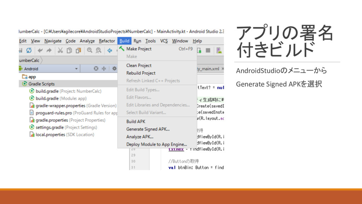Open the VCS menu
Image resolution: width=362 pixels, height=204 pixels.
tap(164, 41)
